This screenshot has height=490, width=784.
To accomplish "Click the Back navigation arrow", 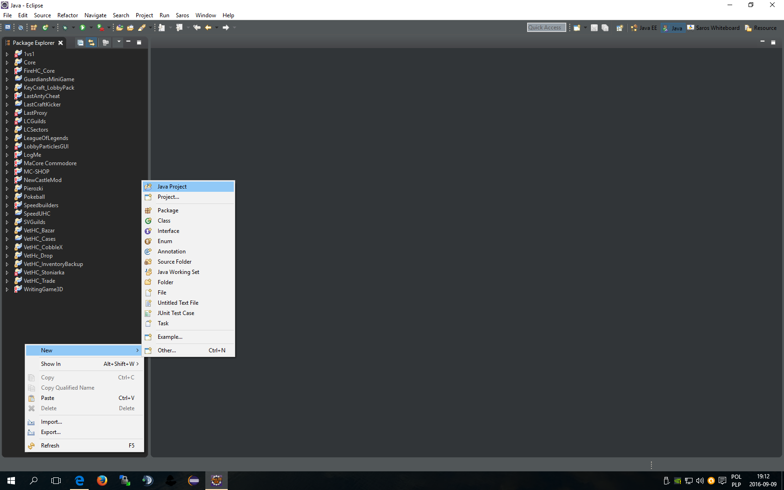I will pos(208,28).
